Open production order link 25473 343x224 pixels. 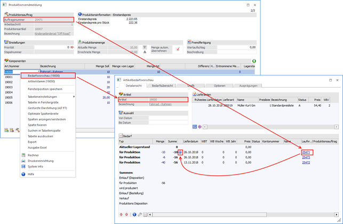(306, 157)
